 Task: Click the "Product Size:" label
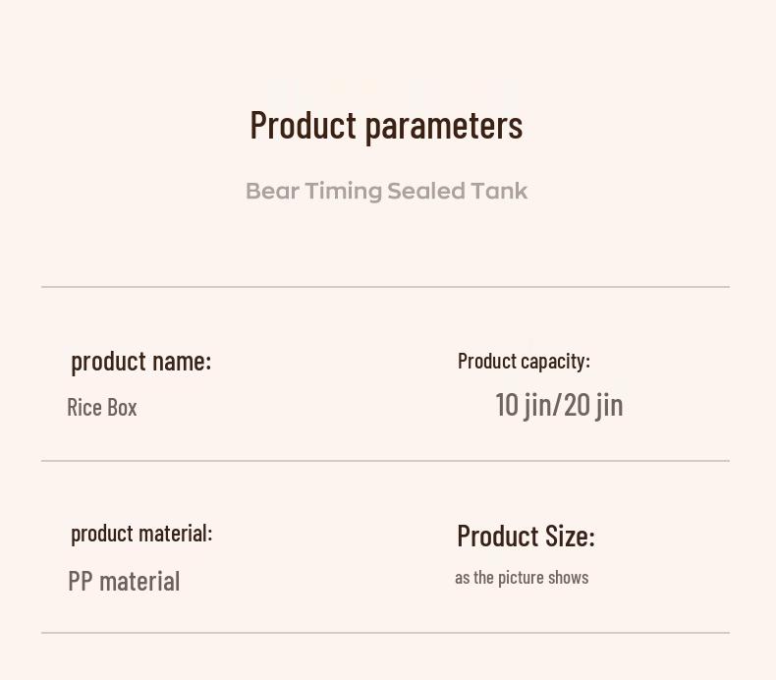(x=526, y=537)
